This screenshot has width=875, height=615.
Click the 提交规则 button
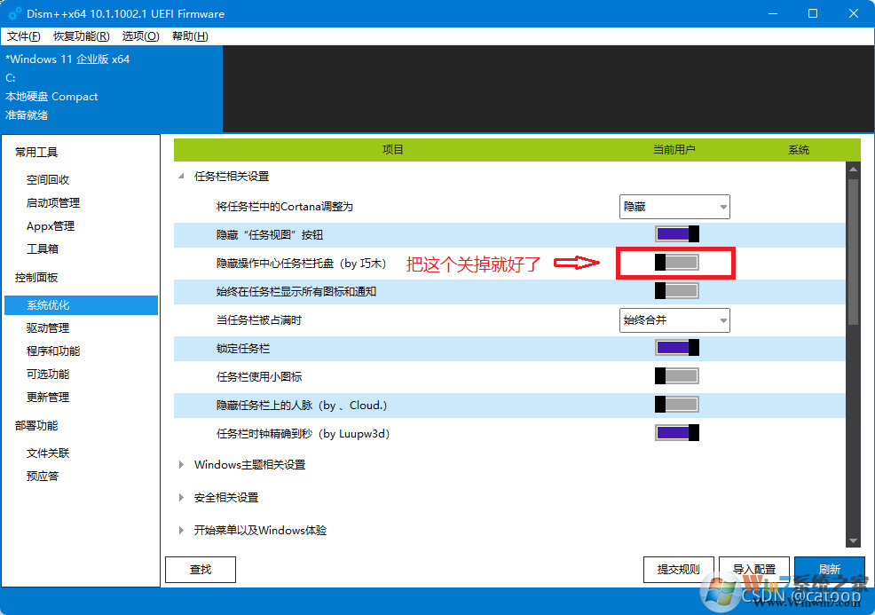pyautogui.click(x=679, y=569)
